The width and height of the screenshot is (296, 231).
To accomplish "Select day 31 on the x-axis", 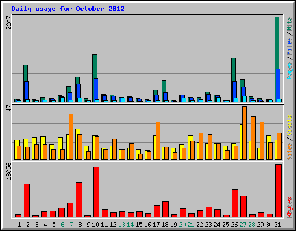I will 277,225.
